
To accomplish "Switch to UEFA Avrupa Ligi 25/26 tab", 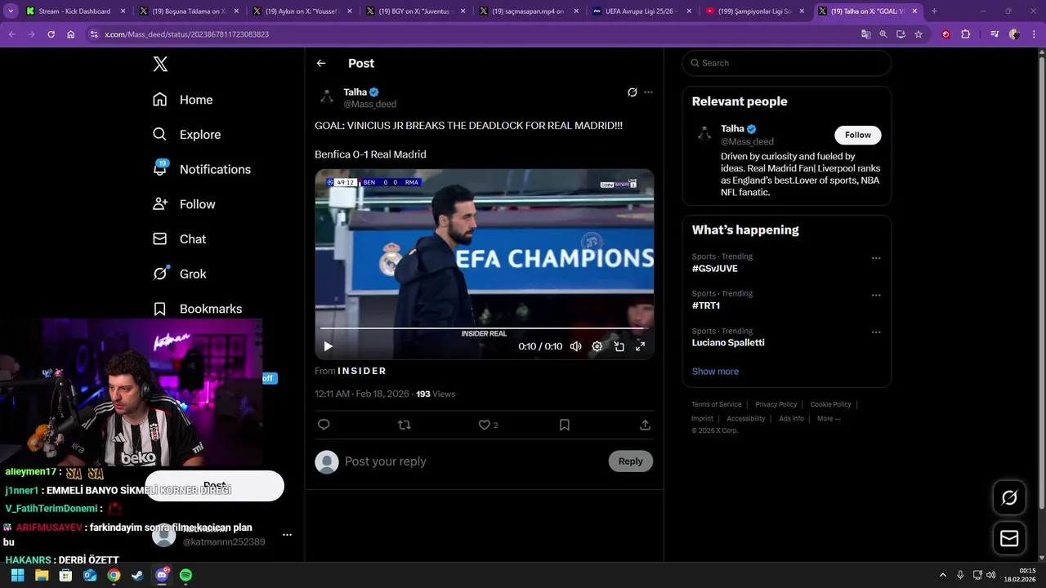I will tap(641, 11).
